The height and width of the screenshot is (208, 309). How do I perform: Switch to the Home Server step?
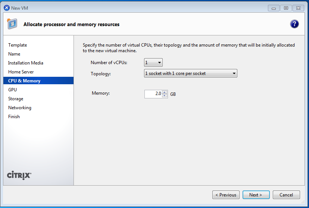pyautogui.click(x=21, y=72)
